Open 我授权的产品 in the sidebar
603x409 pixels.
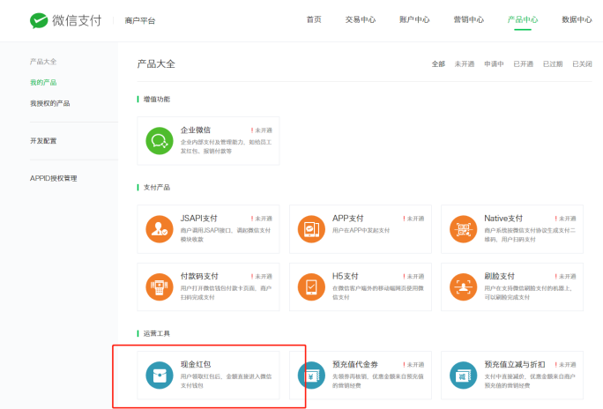tap(50, 103)
